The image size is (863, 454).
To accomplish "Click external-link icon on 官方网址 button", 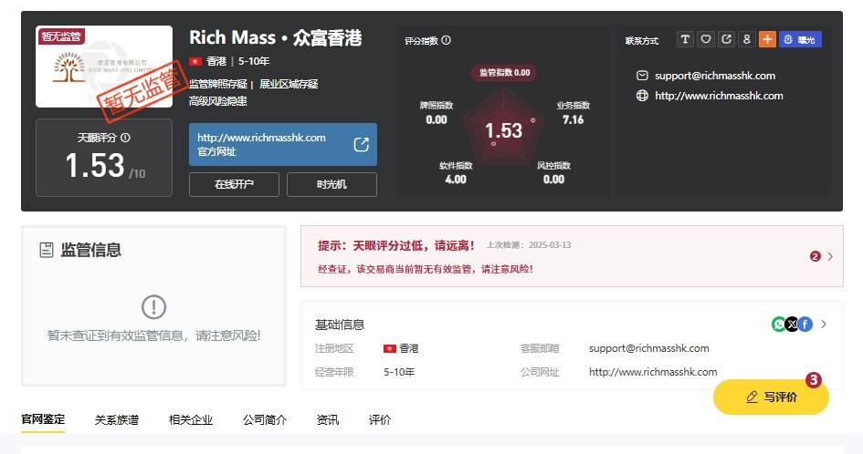I will point(361,145).
